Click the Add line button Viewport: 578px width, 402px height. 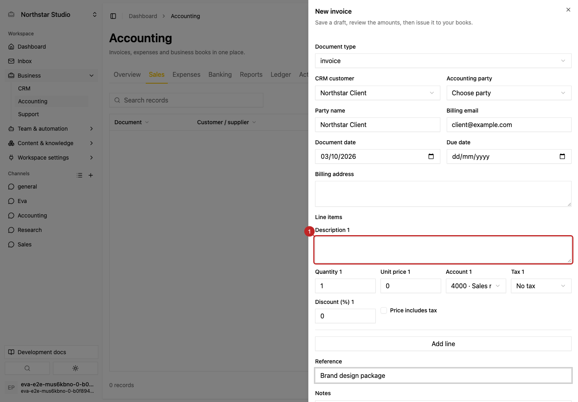(443, 344)
